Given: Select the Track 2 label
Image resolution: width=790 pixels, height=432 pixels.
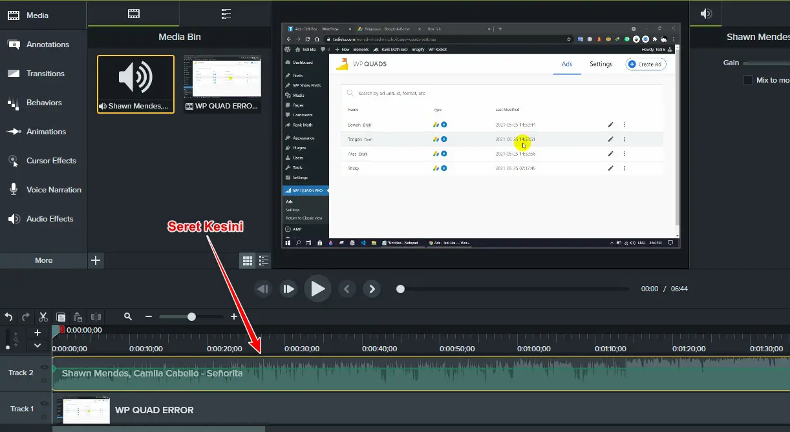Looking at the screenshot, I should [x=21, y=373].
